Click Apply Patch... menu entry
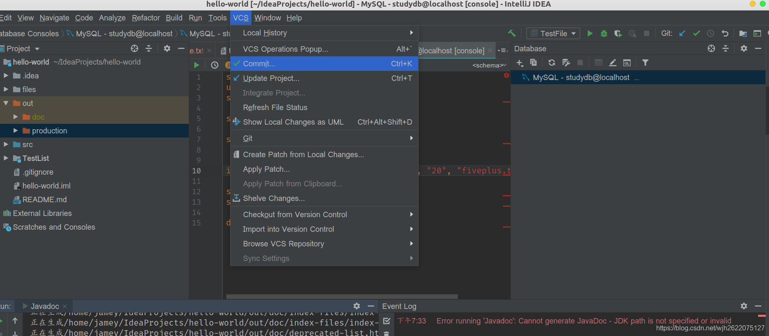The image size is (769, 336). click(x=324, y=169)
